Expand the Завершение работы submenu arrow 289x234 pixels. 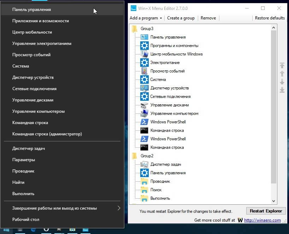click(119, 208)
